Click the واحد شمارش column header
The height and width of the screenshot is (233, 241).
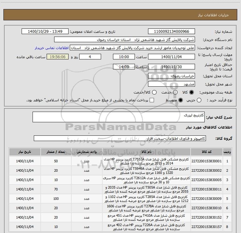click(87, 152)
